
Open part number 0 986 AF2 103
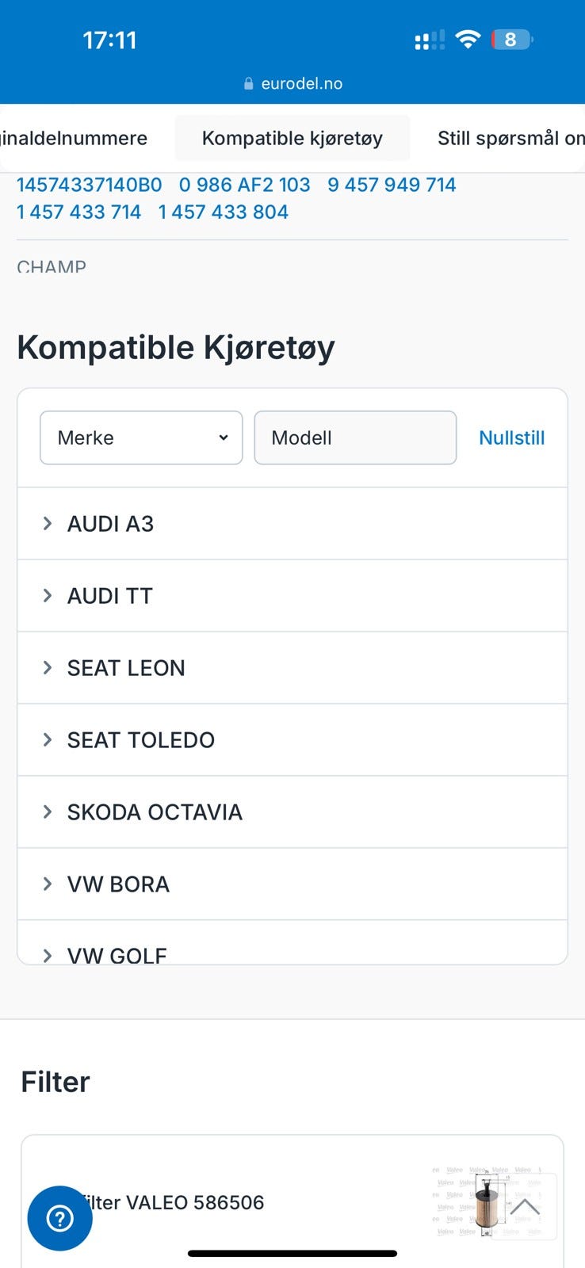coord(244,185)
